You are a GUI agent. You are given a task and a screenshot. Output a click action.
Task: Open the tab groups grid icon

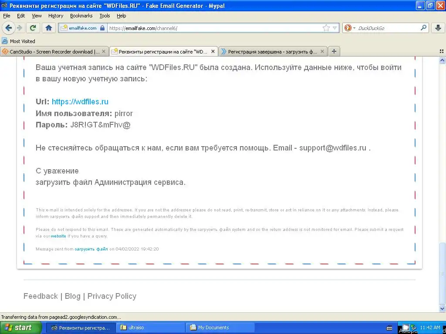[442, 51]
